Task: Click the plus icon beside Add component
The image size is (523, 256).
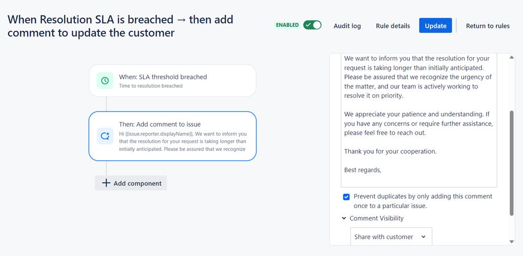Action: (106, 183)
